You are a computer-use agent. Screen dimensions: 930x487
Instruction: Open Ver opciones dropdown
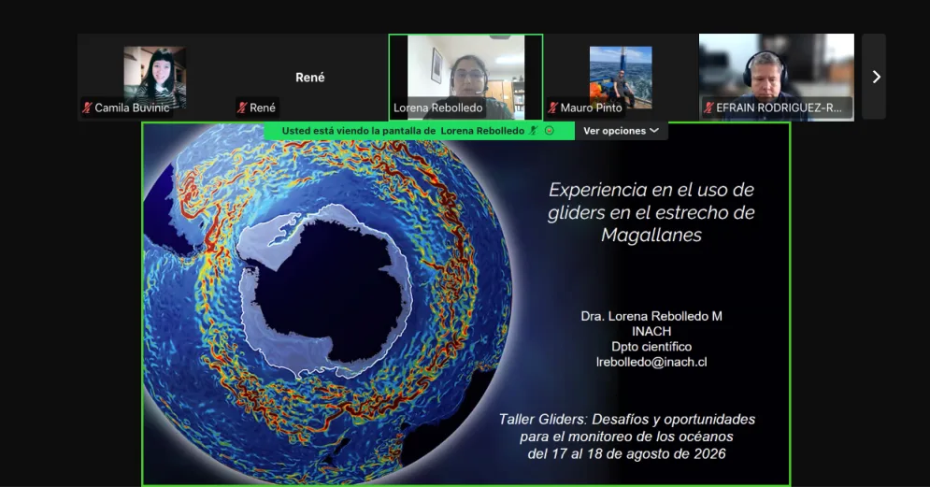pyautogui.click(x=621, y=131)
